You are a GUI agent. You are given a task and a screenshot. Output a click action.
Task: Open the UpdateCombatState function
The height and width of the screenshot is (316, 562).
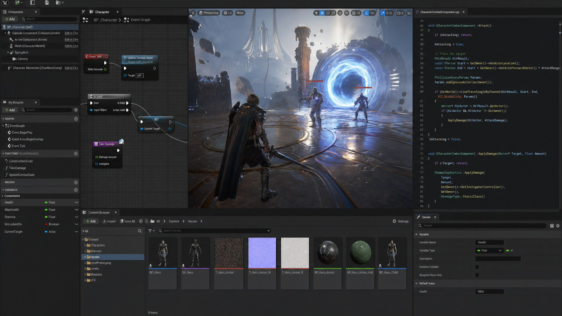pyautogui.click(x=22, y=175)
